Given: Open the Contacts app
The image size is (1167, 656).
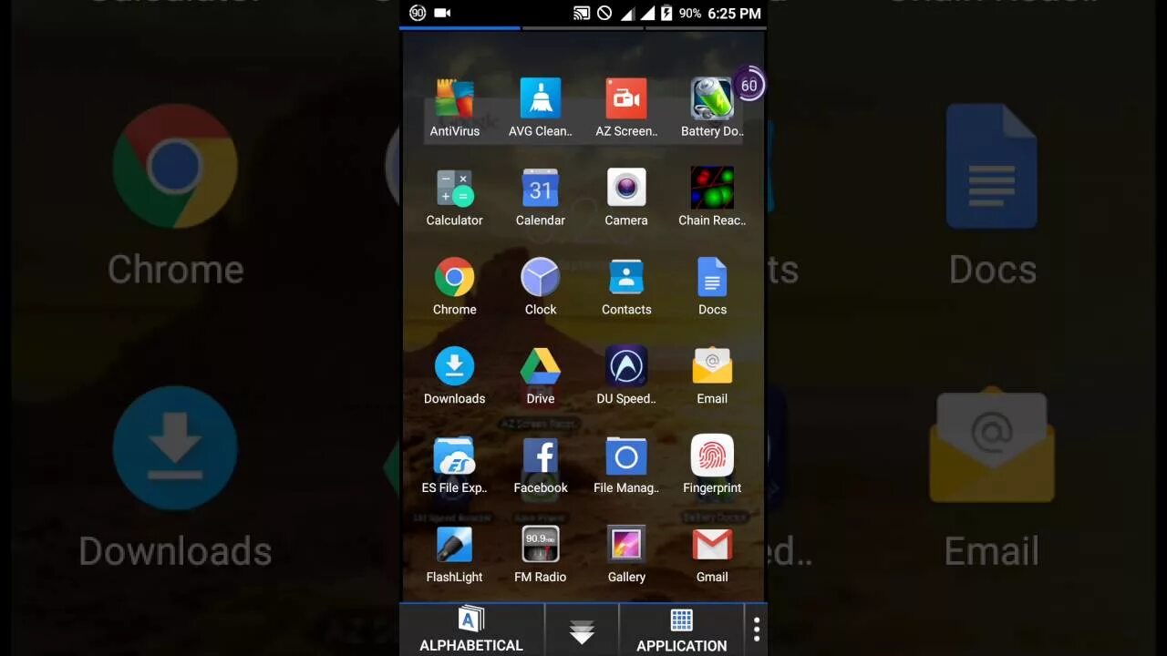Looking at the screenshot, I should point(626,286).
